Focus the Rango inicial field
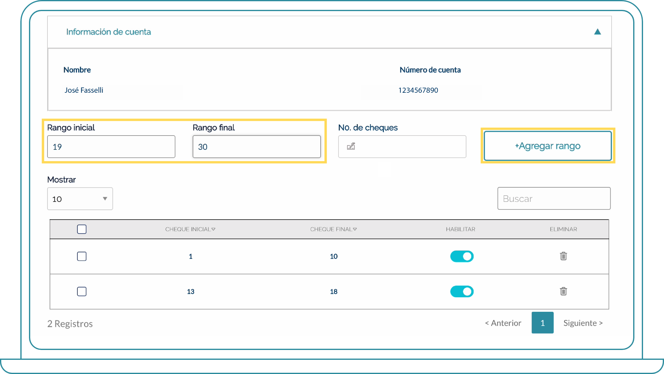This screenshot has height=374, width=664. click(x=111, y=147)
